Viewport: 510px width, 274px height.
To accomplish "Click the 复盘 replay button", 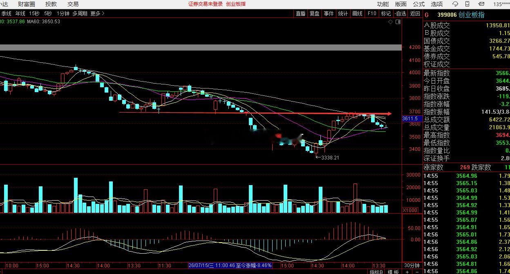I will point(314,13).
